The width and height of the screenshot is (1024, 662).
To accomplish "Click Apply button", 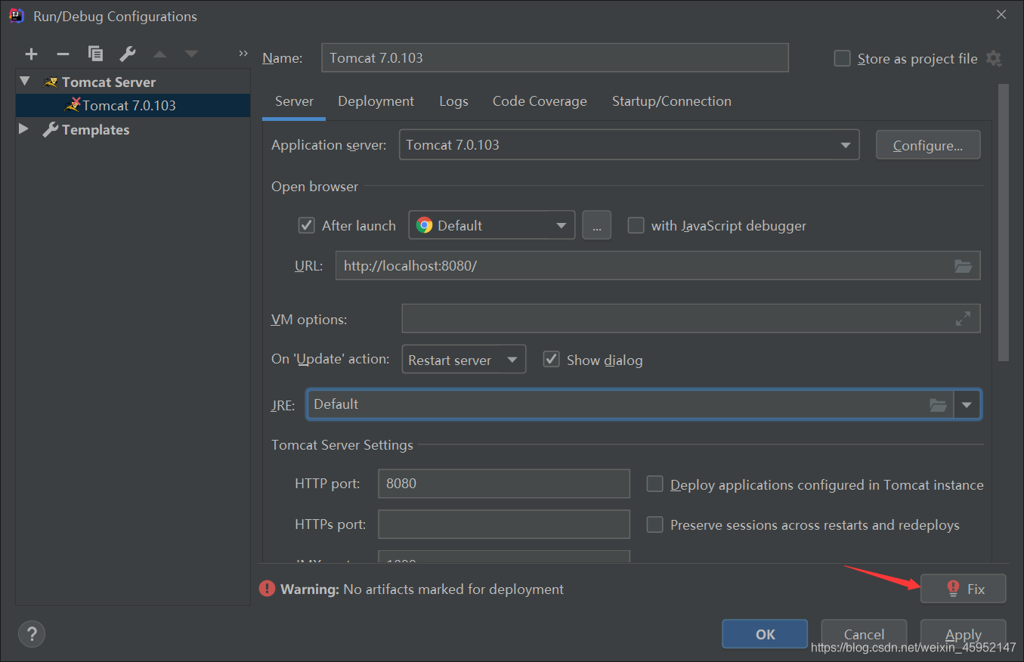I will coord(964,634).
